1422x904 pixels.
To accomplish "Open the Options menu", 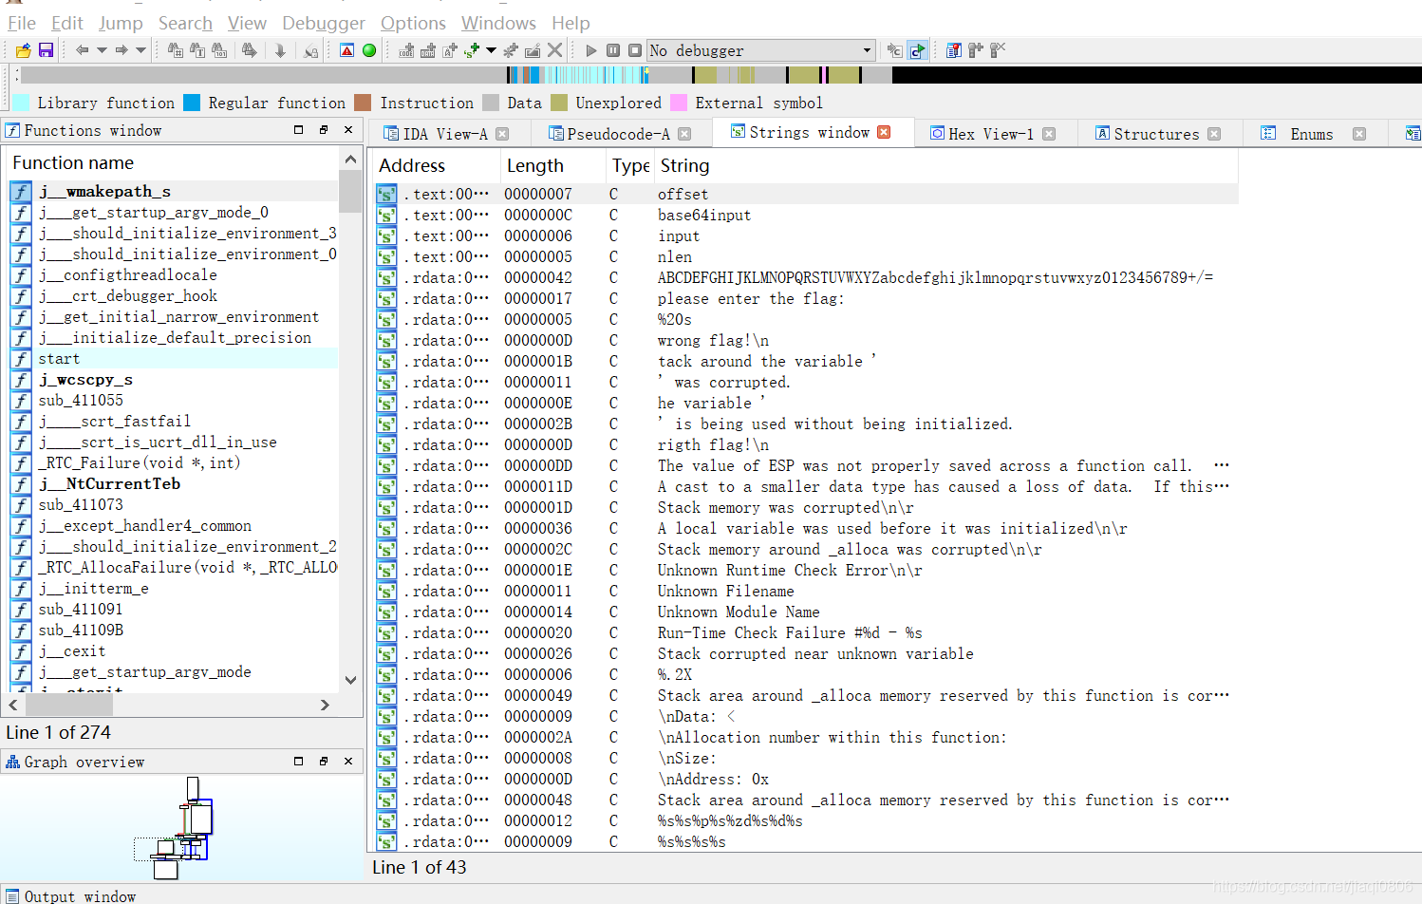I will click(413, 23).
